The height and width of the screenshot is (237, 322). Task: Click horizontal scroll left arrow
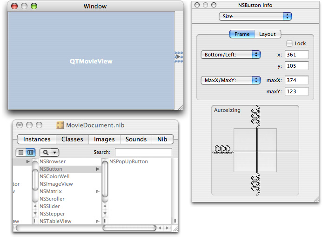[160, 228]
